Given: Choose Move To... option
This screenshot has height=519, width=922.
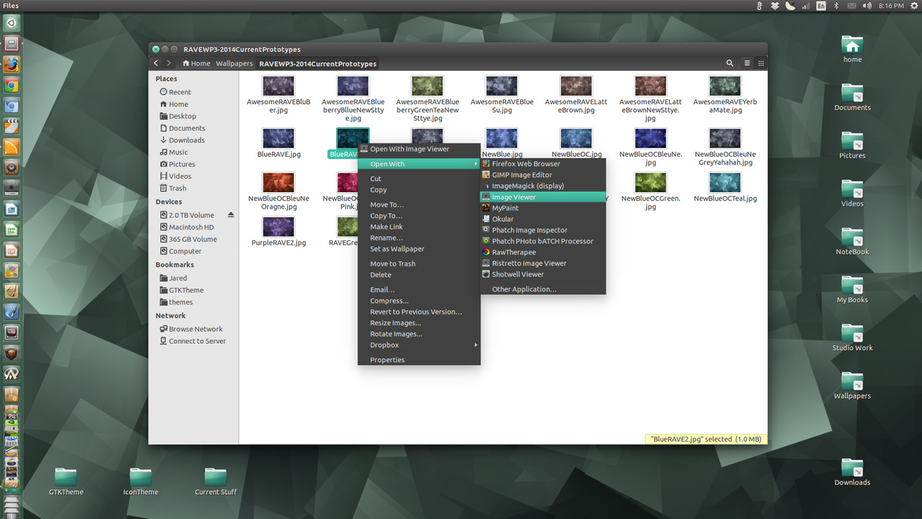Looking at the screenshot, I should 419,205.
